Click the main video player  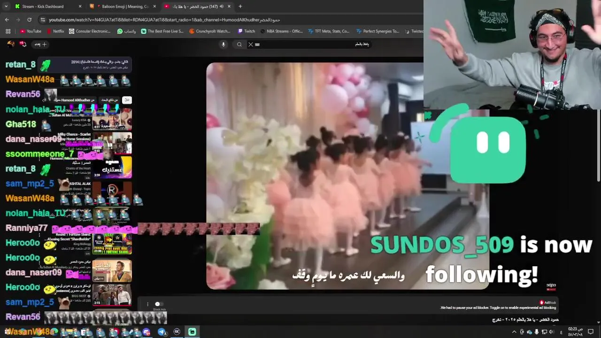coord(347,176)
